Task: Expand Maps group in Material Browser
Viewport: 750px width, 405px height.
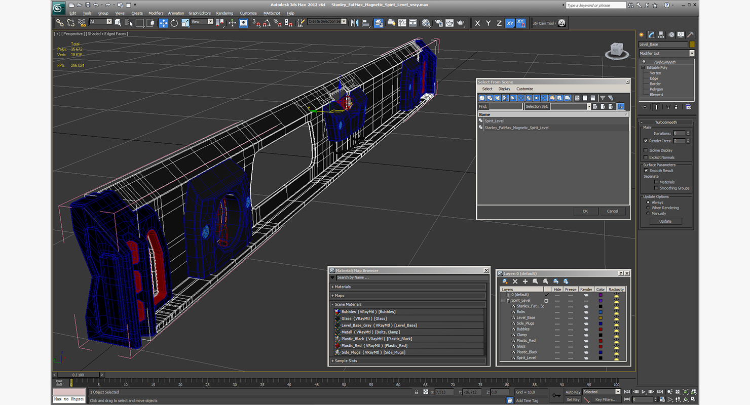Action: [408, 296]
